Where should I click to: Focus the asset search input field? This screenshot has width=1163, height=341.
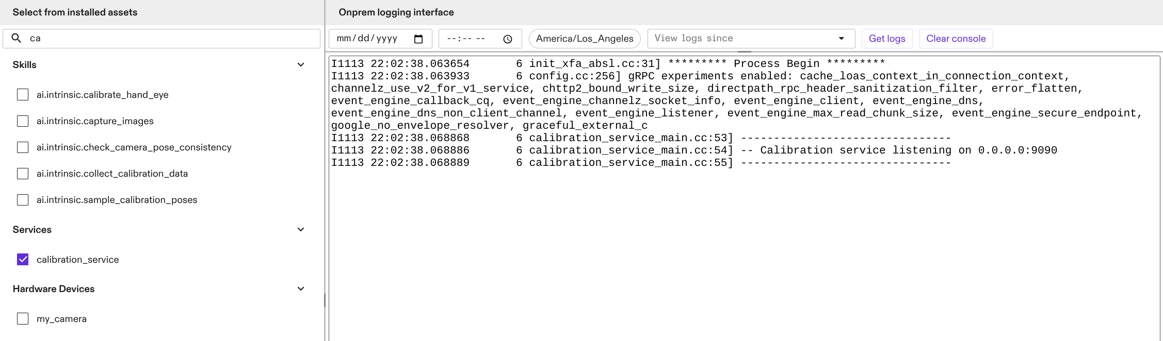point(170,39)
